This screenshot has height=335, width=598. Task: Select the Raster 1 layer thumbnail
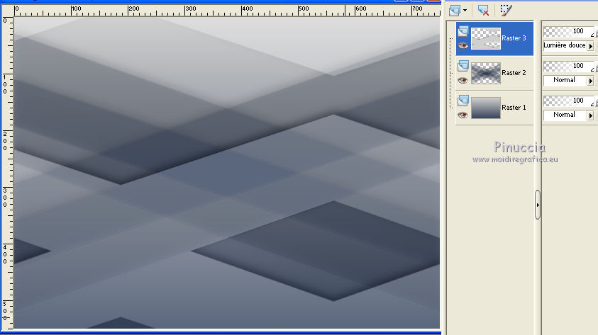click(486, 108)
